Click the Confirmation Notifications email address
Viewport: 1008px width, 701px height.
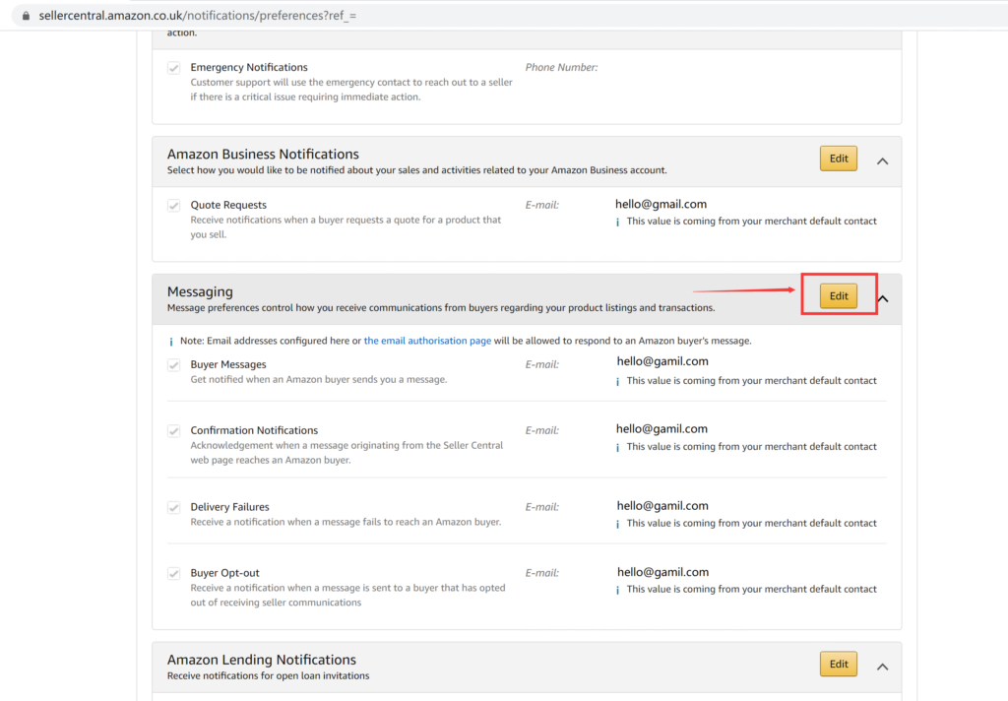[x=661, y=429]
